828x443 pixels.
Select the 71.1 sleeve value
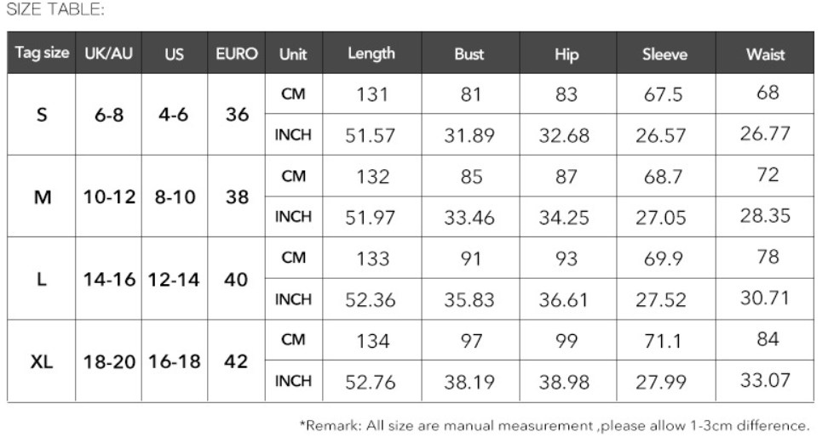(664, 341)
